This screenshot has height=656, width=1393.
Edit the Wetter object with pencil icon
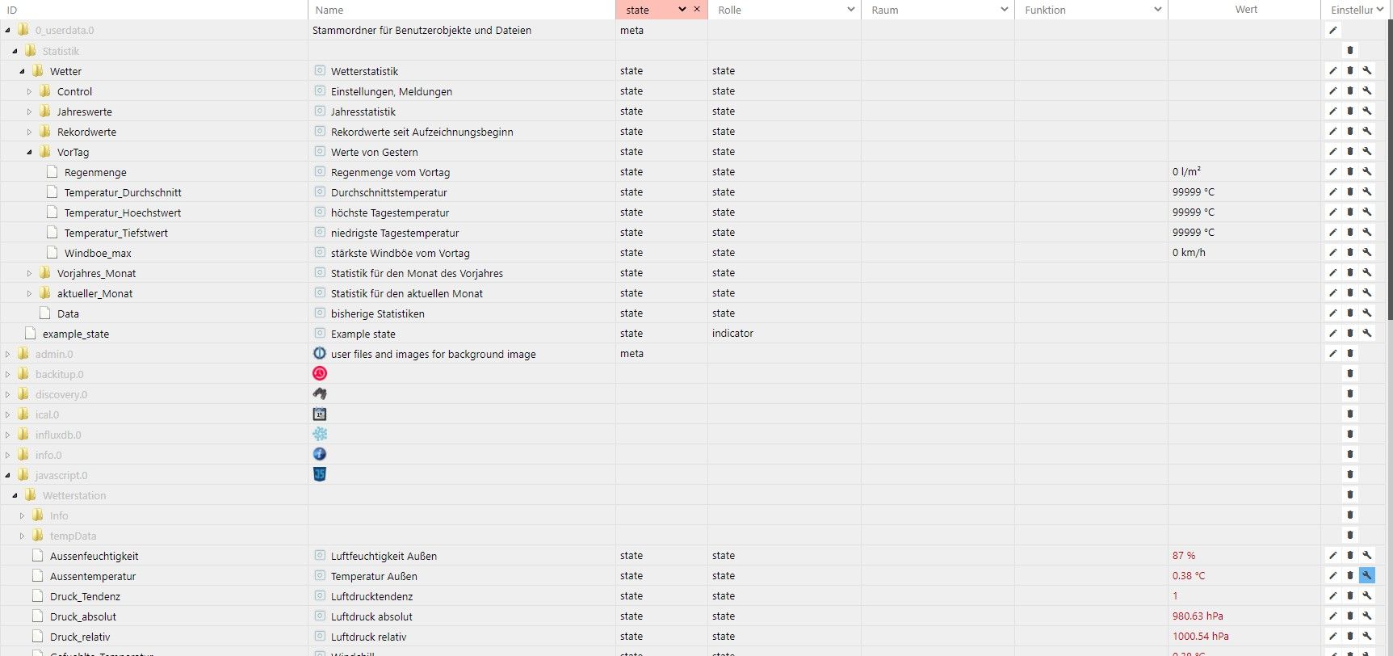click(1333, 71)
